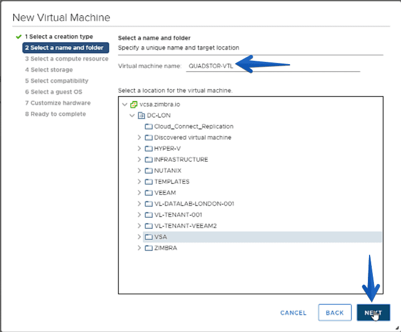The image size is (401, 332).
Task: Select the vcsa.zimbra.io vCenter icon
Action: coord(133,104)
